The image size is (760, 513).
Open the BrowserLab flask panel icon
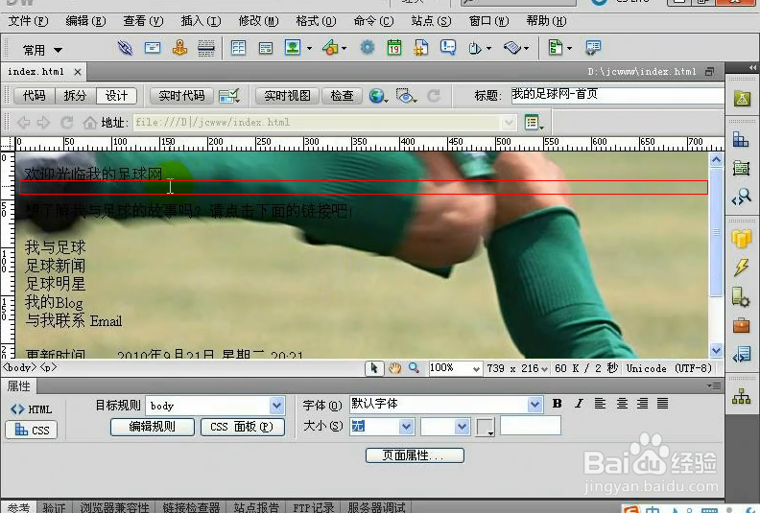[x=742, y=99]
